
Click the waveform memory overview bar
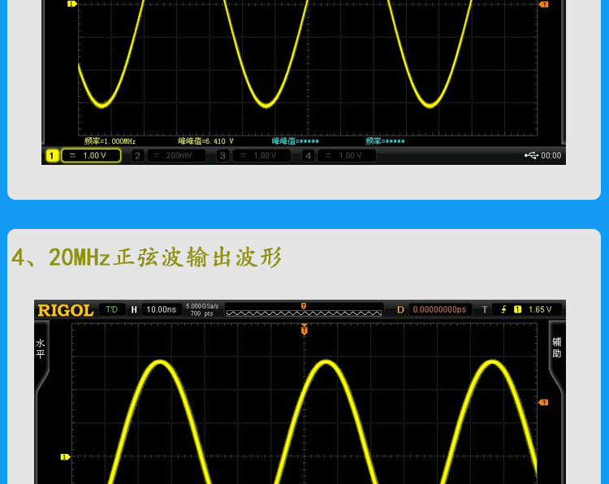tap(304, 310)
